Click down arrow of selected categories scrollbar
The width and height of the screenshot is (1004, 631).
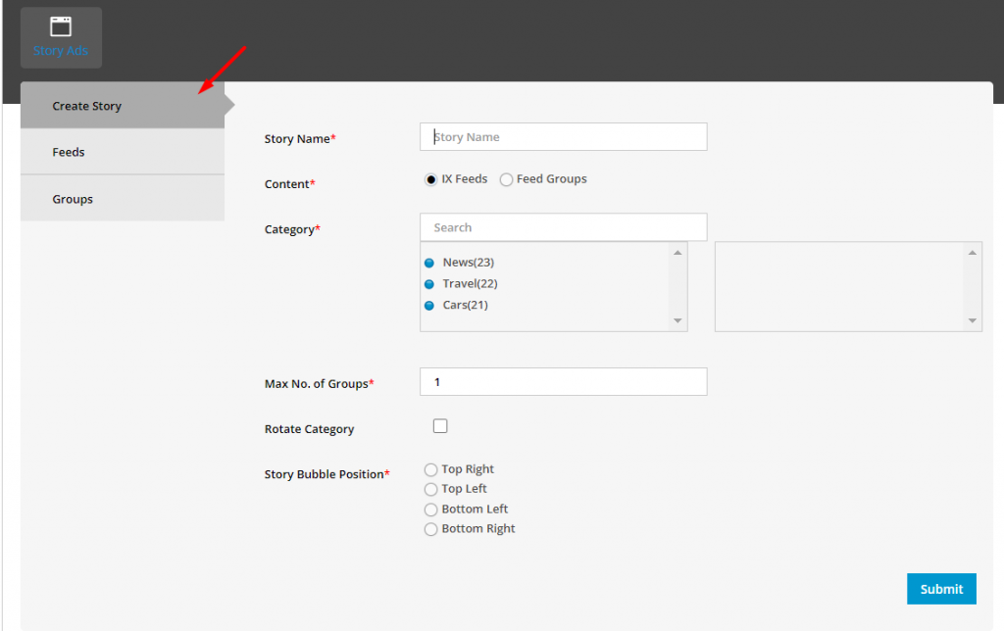(x=972, y=320)
